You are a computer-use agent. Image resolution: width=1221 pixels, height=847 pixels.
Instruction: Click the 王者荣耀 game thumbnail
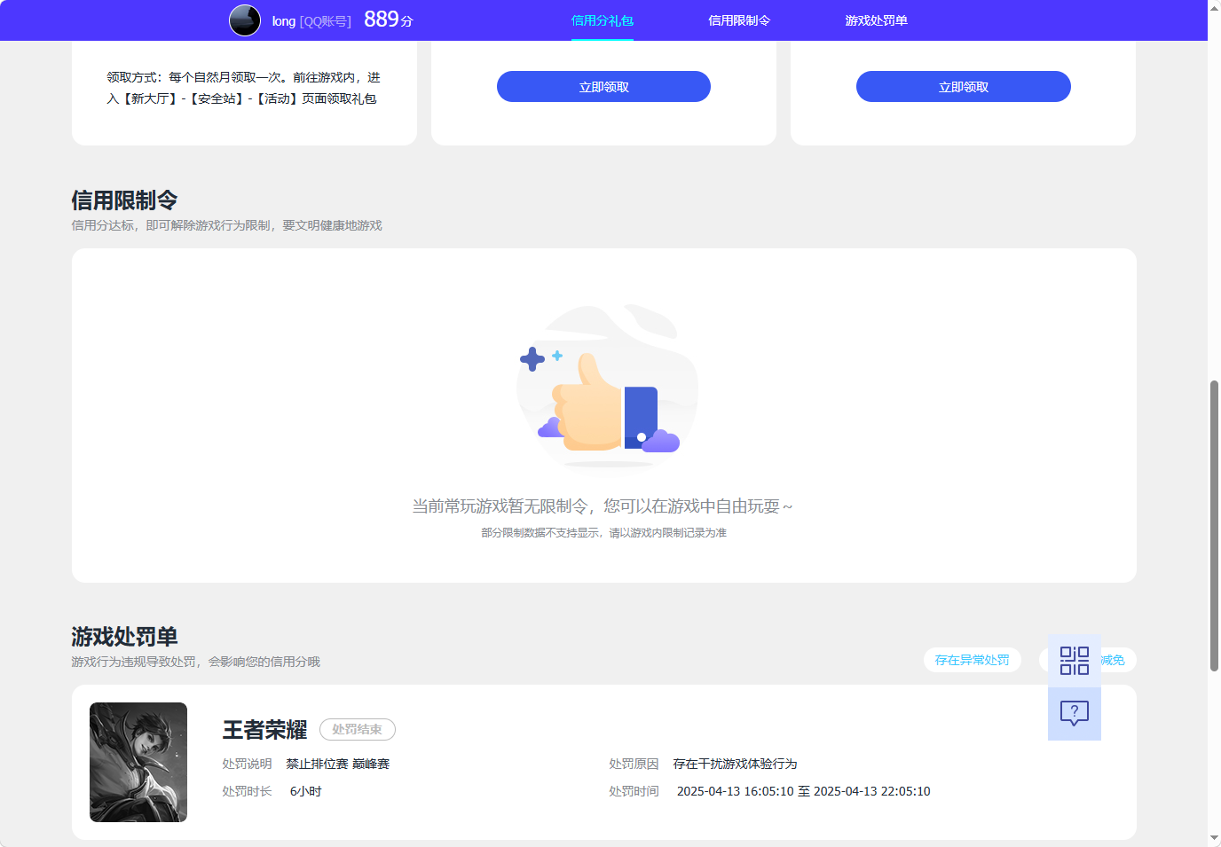[x=138, y=763]
